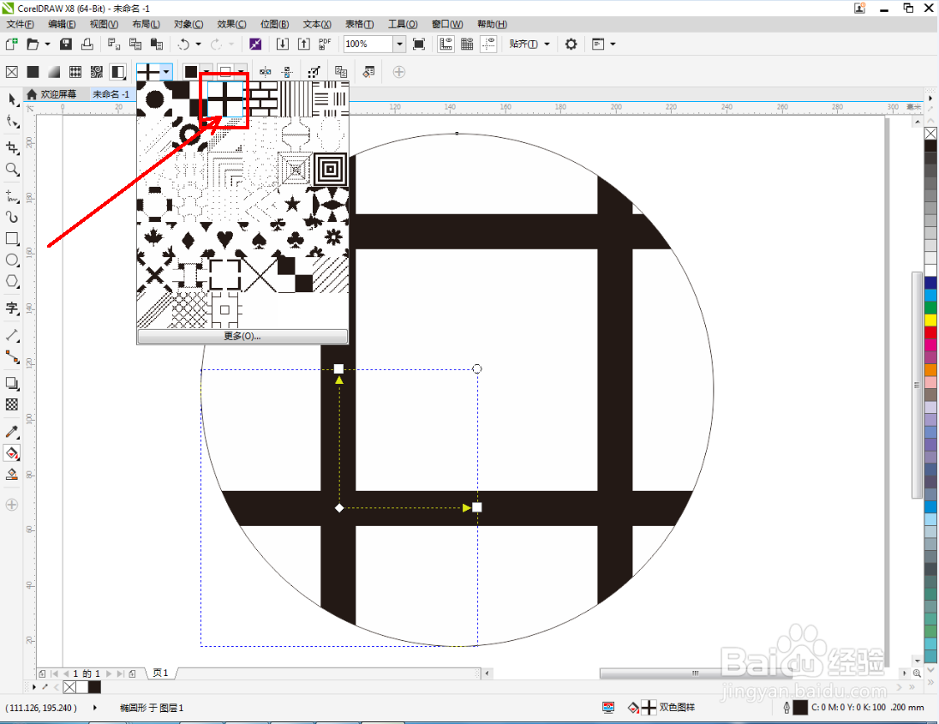Toggle Show grid
The image size is (939, 724).
[467, 44]
